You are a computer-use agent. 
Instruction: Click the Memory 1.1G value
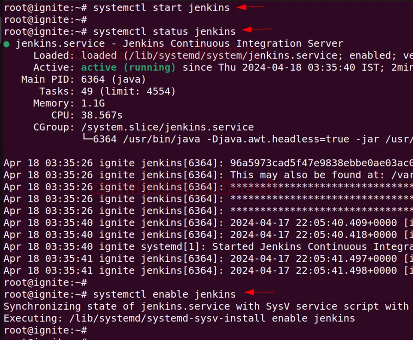(x=93, y=103)
